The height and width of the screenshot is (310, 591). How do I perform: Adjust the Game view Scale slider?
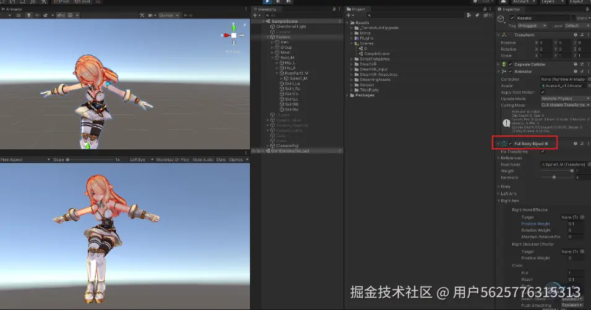tap(90, 160)
